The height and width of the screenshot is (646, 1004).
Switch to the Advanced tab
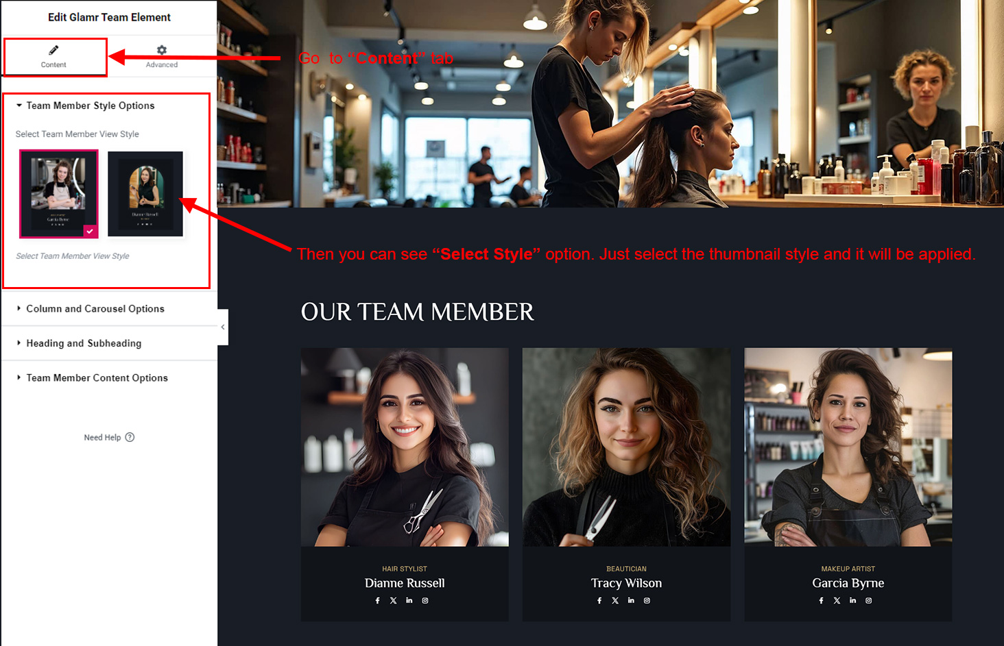tap(162, 56)
